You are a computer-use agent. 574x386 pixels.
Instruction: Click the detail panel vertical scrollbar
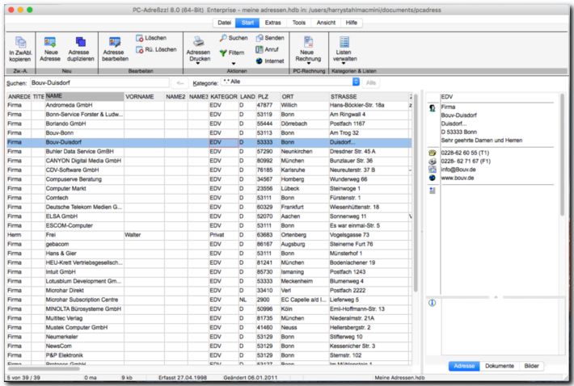tap(562, 155)
